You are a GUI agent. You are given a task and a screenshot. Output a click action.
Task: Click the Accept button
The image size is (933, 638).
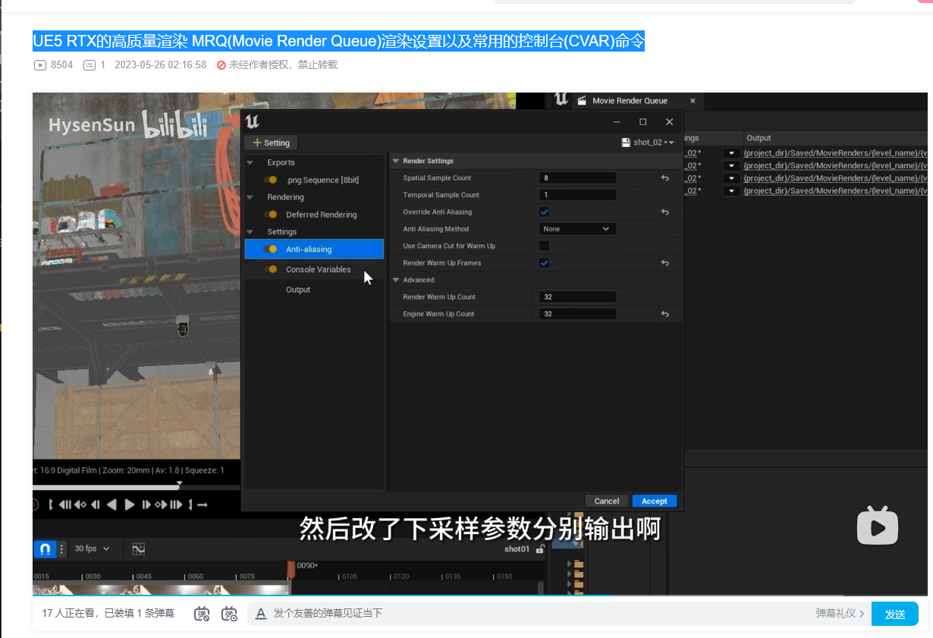(x=654, y=501)
